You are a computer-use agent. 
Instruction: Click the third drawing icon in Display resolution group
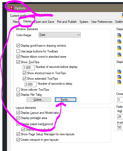[x=119, y=48]
